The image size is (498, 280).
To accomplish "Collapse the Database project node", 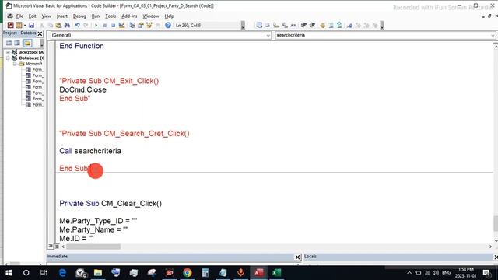I will pos(8,58).
